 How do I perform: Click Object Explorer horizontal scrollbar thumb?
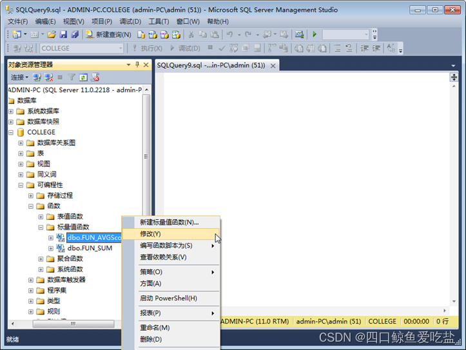pos(73,324)
